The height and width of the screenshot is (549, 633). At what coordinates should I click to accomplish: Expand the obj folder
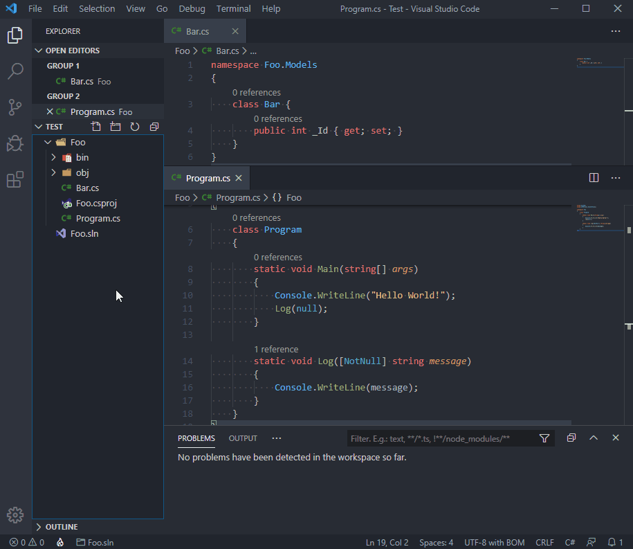[x=53, y=173]
